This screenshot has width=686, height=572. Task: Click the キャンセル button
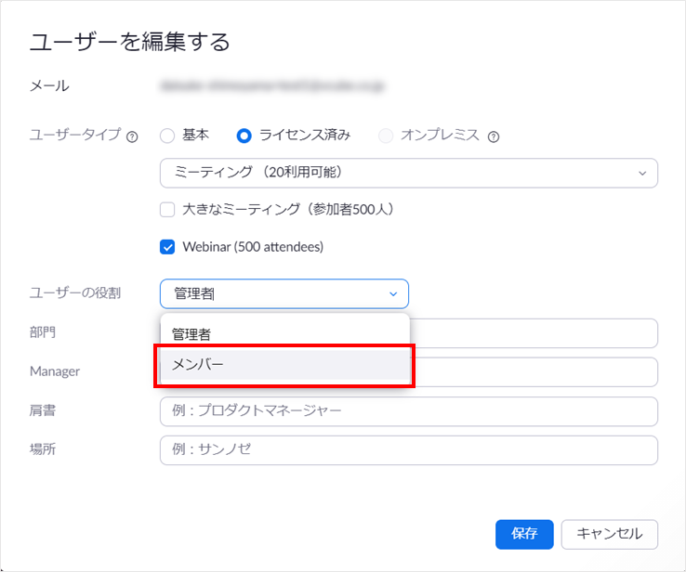point(610,534)
